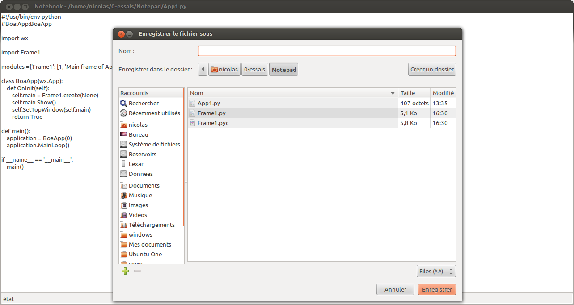Open the Files (*.*) file type dropdown
This screenshot has height=305, width=574.
pos(436,271)
